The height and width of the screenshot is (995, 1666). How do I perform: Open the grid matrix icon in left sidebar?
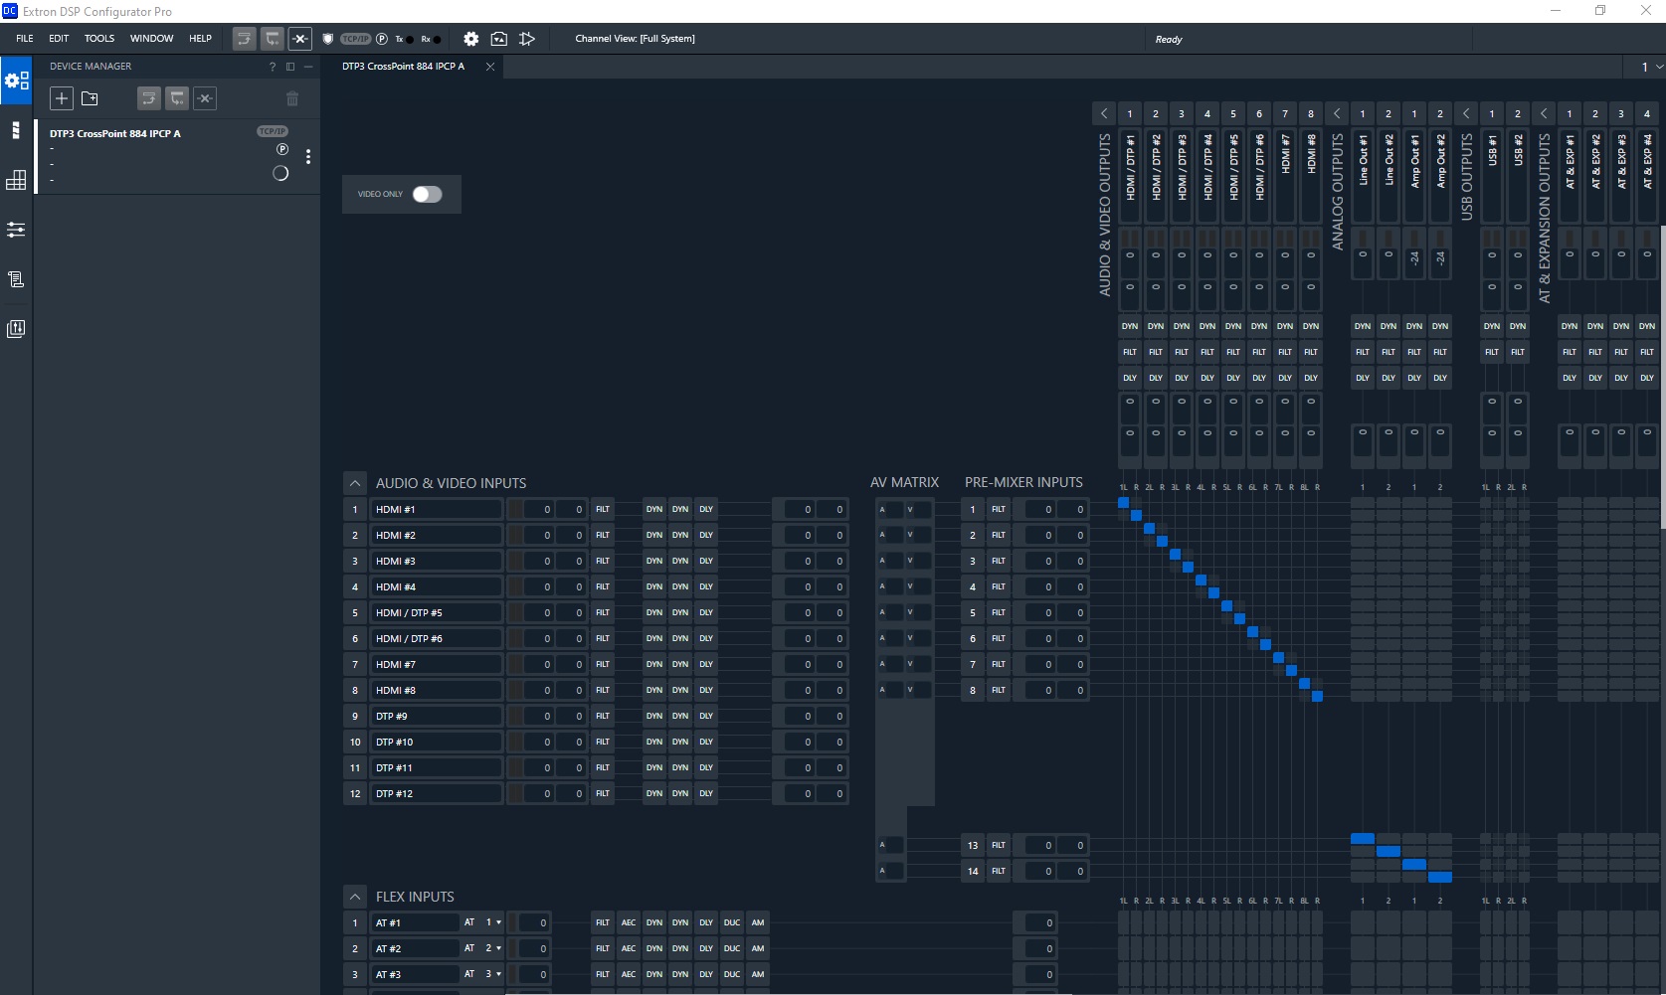point(16,180)
